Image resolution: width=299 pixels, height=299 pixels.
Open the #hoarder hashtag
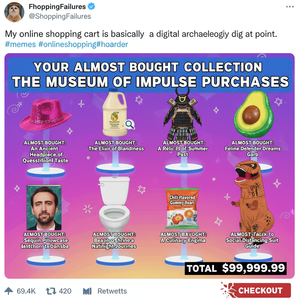coord(113,44)
